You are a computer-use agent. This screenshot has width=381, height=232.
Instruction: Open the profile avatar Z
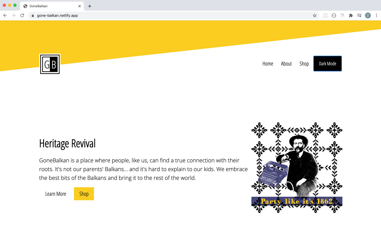pos(368,15)
